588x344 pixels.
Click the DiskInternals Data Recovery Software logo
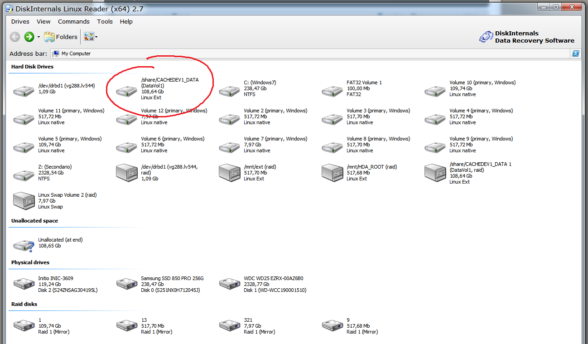click(x=527, y=37)
